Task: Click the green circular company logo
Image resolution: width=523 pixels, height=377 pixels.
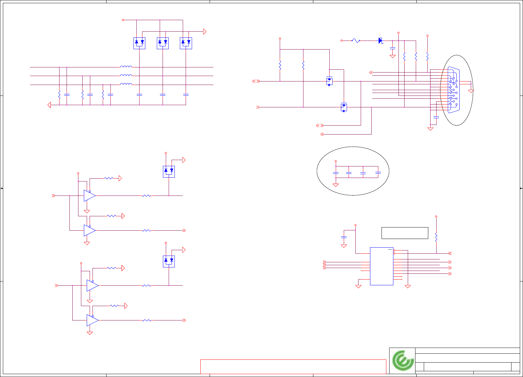Action: (x=403, y=360)
